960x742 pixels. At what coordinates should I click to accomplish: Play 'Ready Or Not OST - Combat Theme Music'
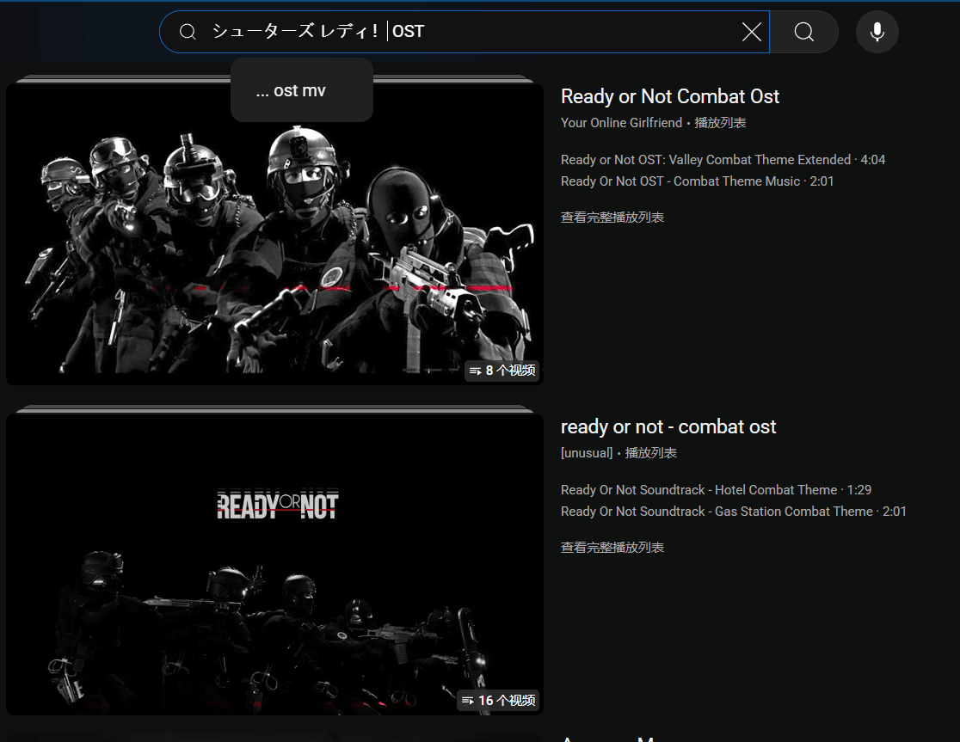697,181
